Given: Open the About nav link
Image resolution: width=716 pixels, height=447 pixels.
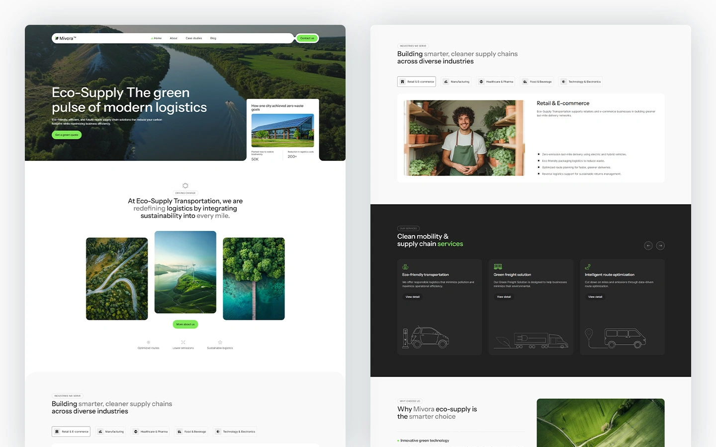Looking at the screenshot, I should (x=174, y=38).
